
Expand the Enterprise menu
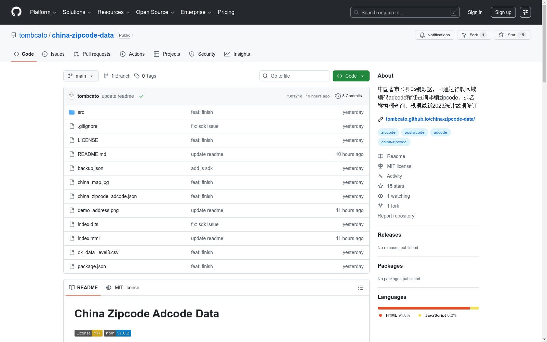[196, 12]
